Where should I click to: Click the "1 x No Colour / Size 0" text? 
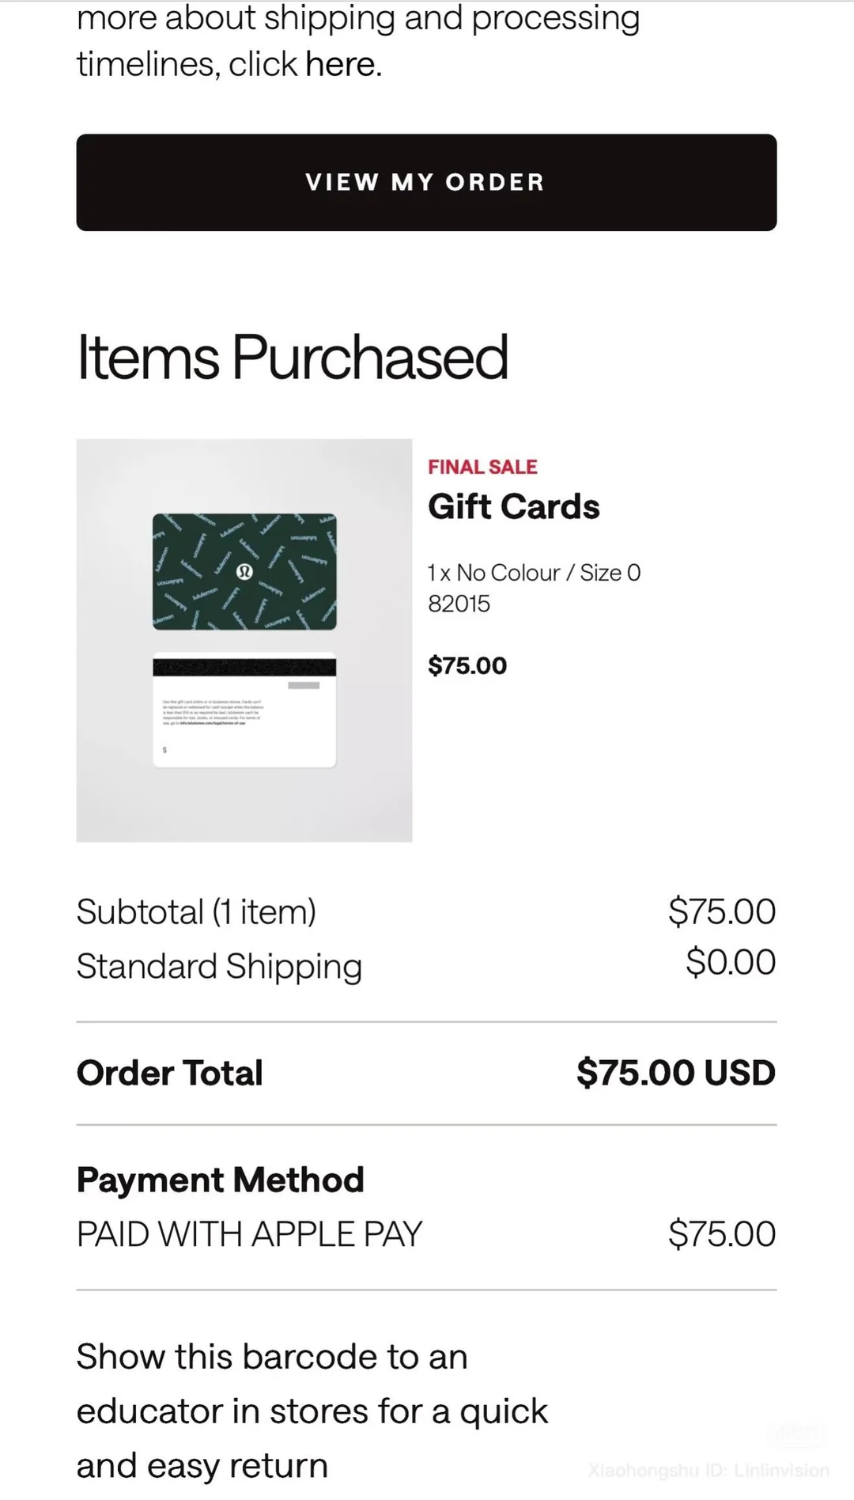[x=534, y=573]
